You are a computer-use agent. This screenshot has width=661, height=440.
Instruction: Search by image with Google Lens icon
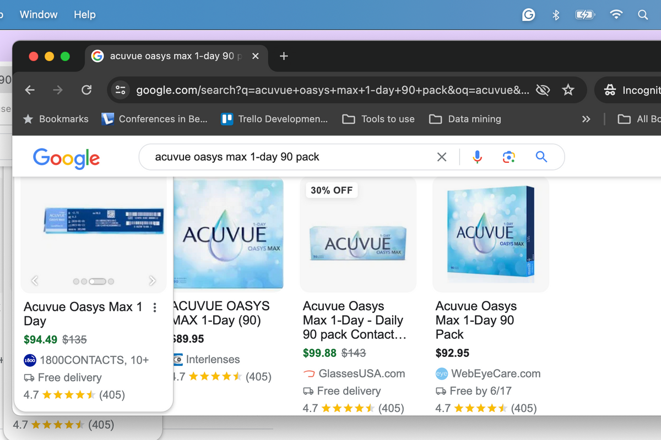tap(509, 157)
